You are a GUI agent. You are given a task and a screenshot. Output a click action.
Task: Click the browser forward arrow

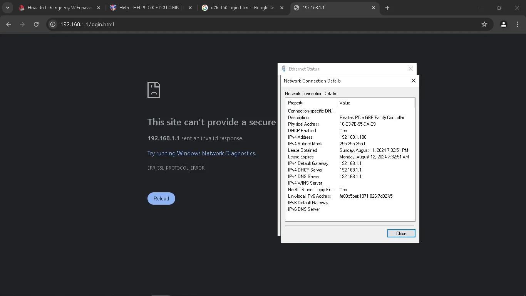(x=22, y=24)
